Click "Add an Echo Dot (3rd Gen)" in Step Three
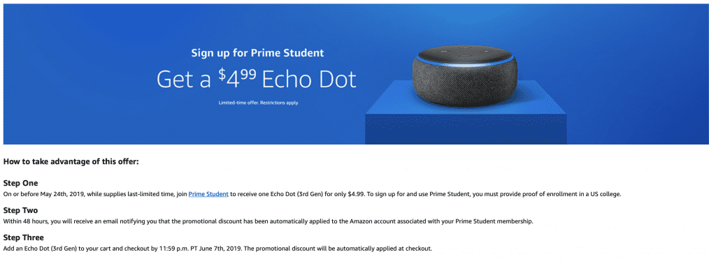The width and height of the screenshot is (716, 259). click(41, 249)
